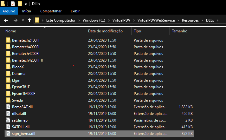Click the BemaSAT.dll file icon

[8, 107]
